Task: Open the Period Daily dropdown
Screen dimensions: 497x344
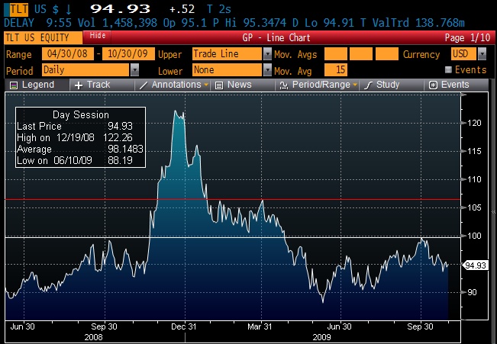Action: 134,69
